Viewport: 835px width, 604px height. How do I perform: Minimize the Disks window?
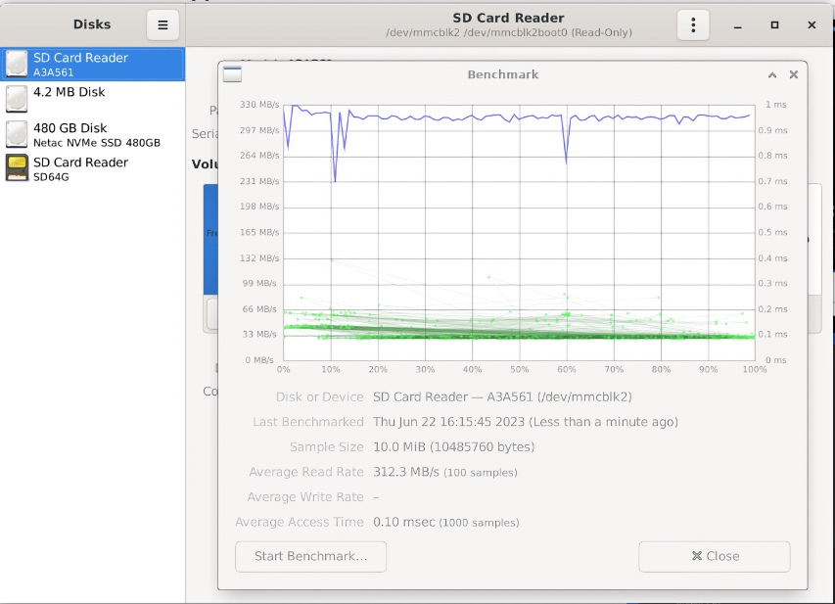[x=737, y=25]
